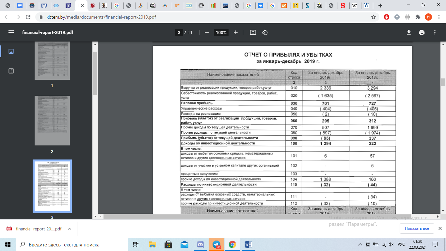Open the grey M extension icon
Image resolution: width=446 pixels, height=251 pixels.
point(397,17)
